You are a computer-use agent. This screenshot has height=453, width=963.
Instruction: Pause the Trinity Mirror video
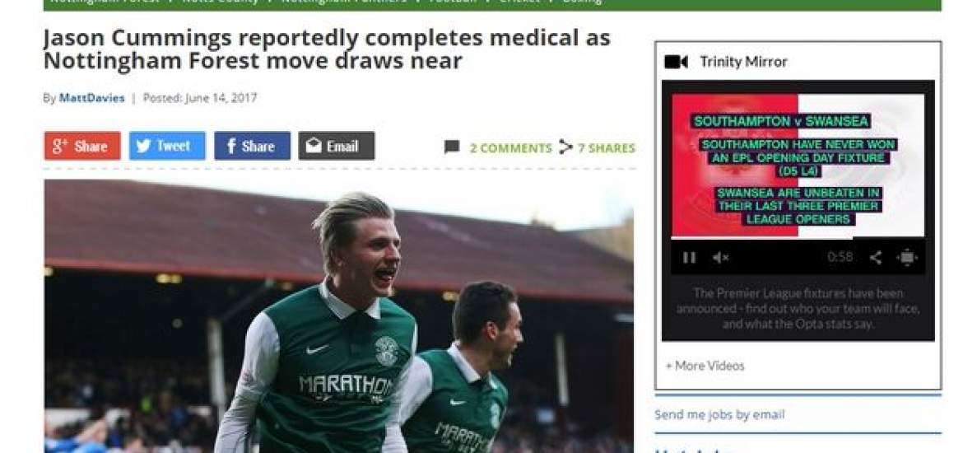point(689,258)
